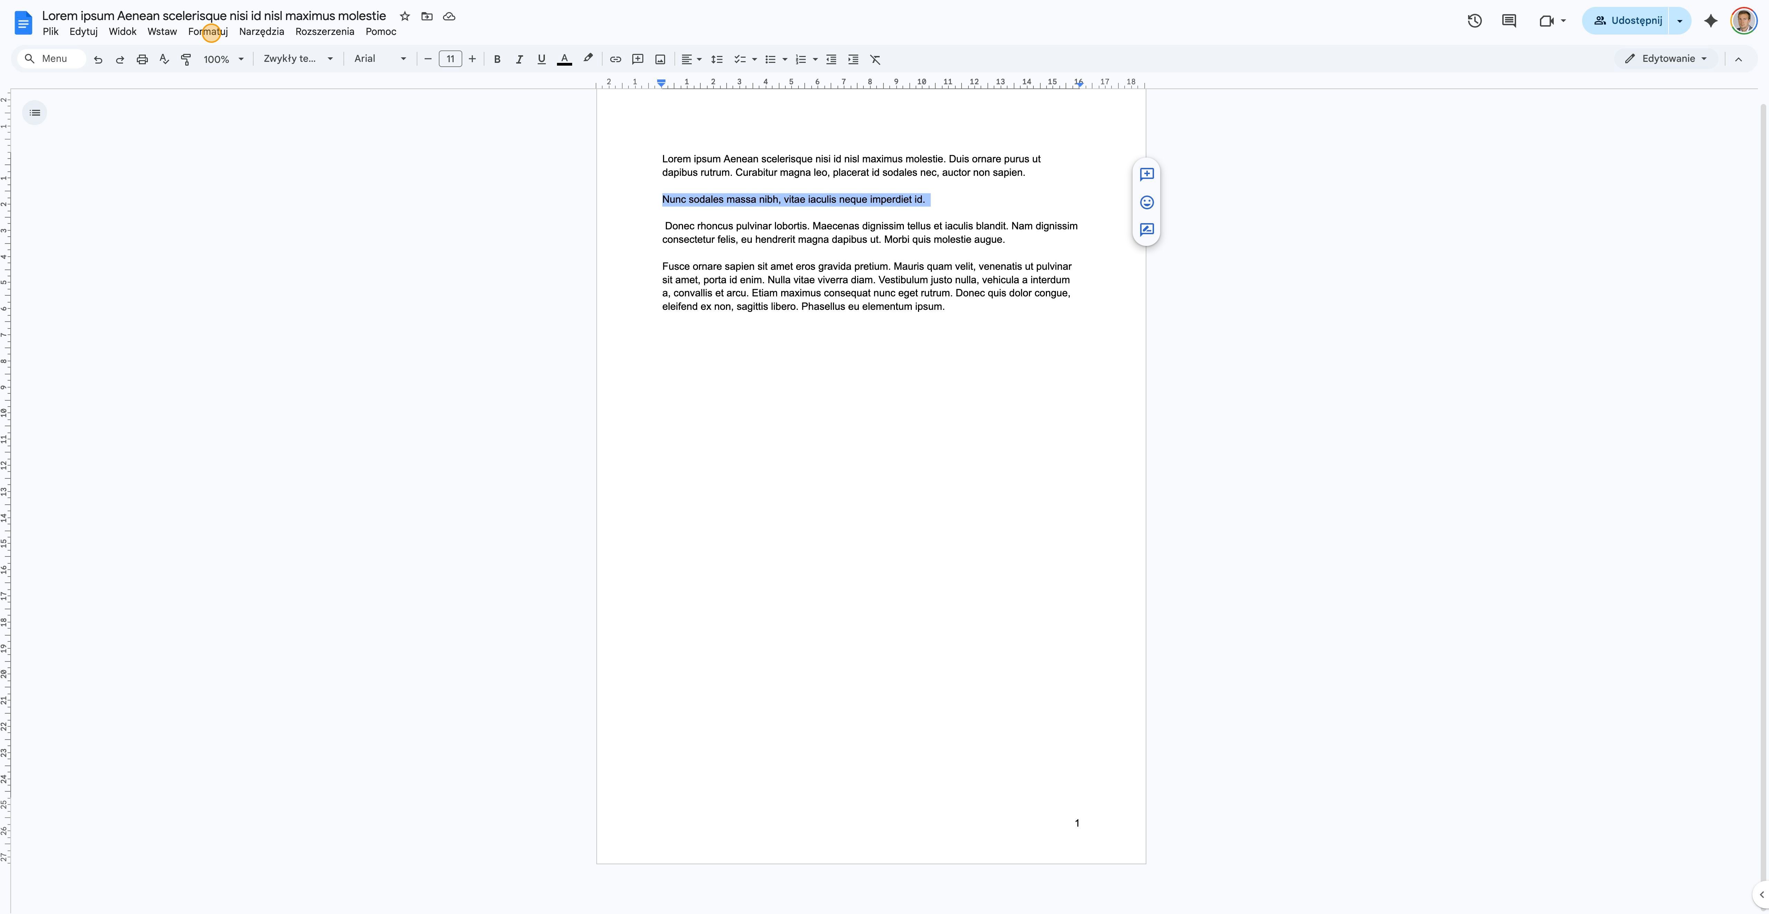Image resolution: width=1769 pixels, height=914 pixels.
Task: Open the document outline panel
Action: coord(35,113)
